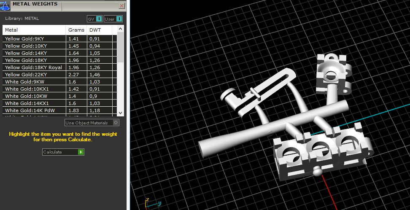
Task: Select White Gold:14KX1 row
Action: pyautogui.click(x=59, y=103)
